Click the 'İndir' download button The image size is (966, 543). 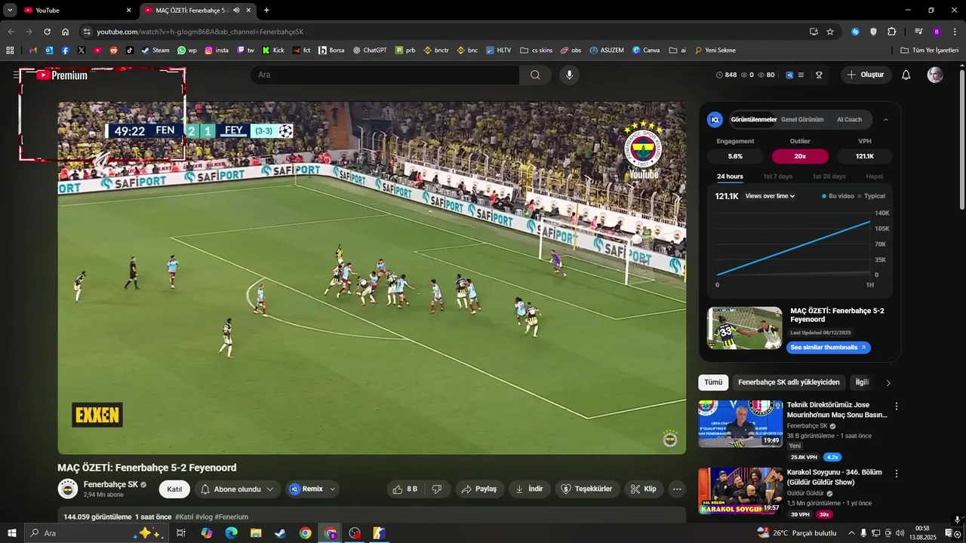[529, 489]
